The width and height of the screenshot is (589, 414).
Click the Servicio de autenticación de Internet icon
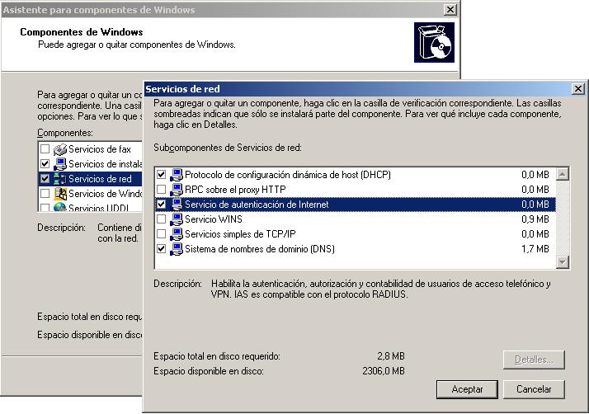pos(176,205)
